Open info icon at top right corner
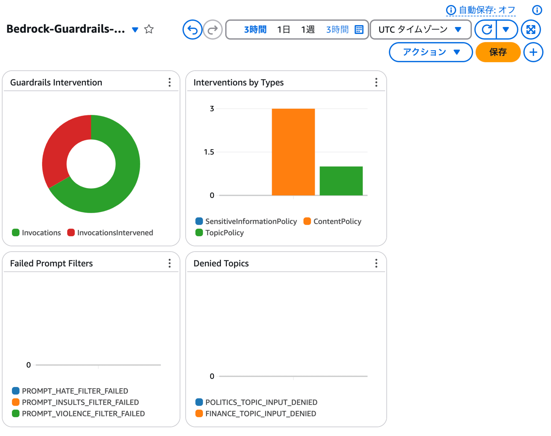The image size is (551, 436). pos(537,10)
